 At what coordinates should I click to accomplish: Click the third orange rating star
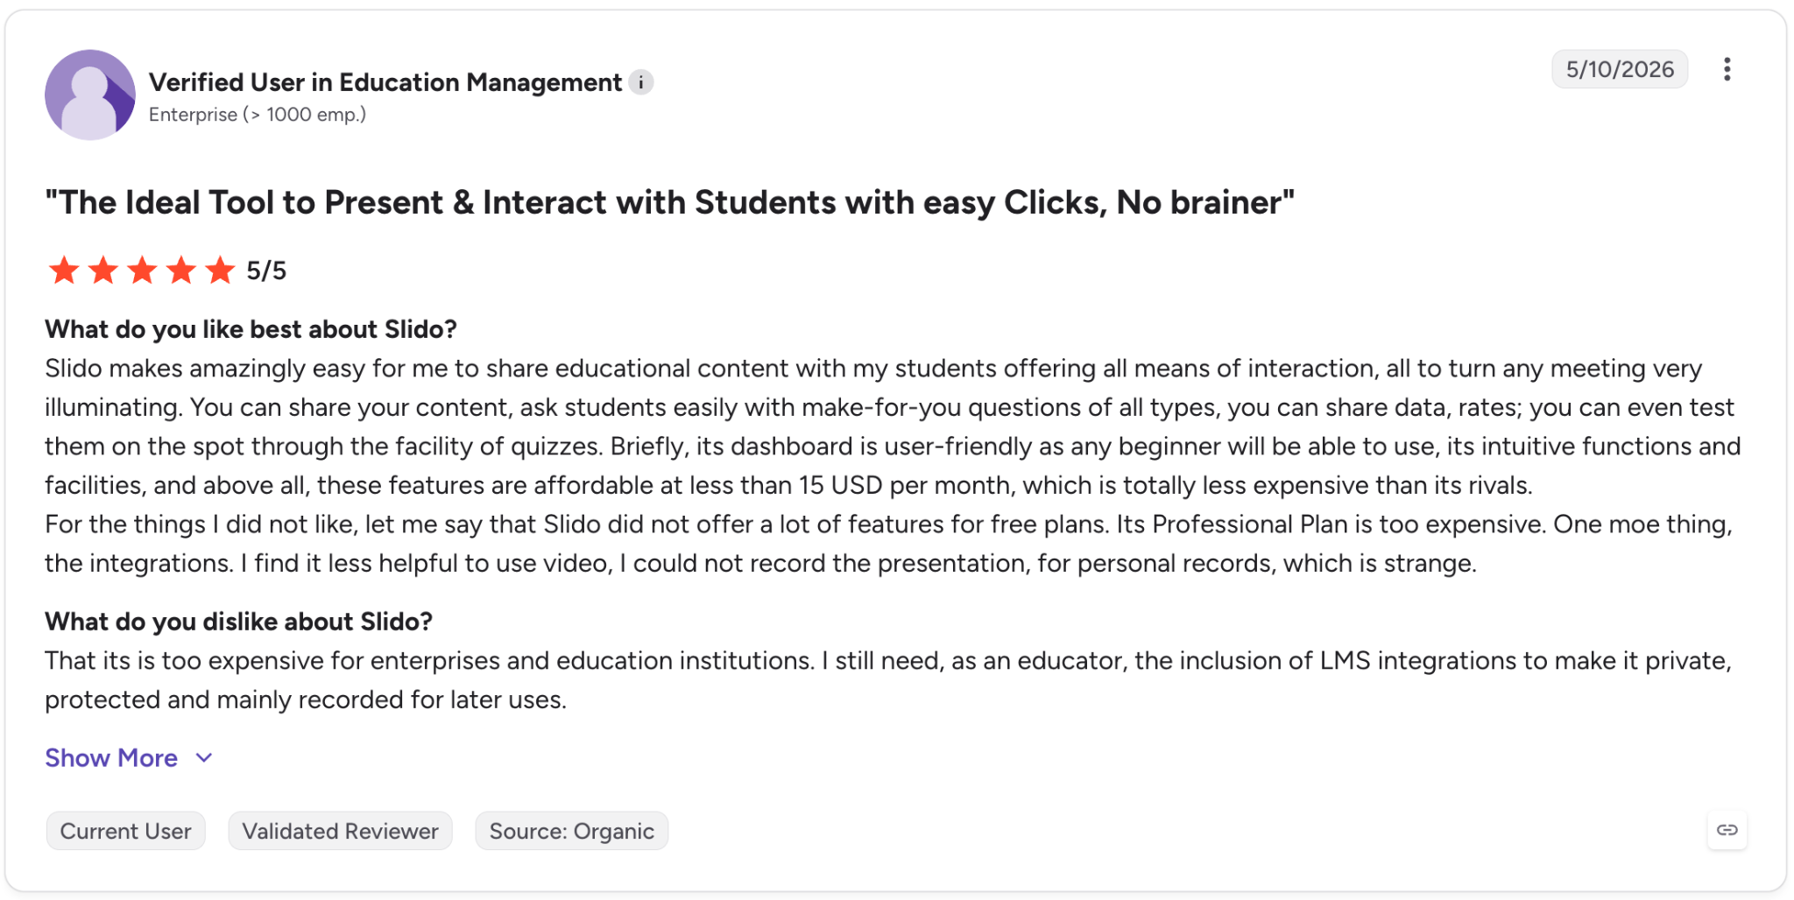tap(142, 271)
